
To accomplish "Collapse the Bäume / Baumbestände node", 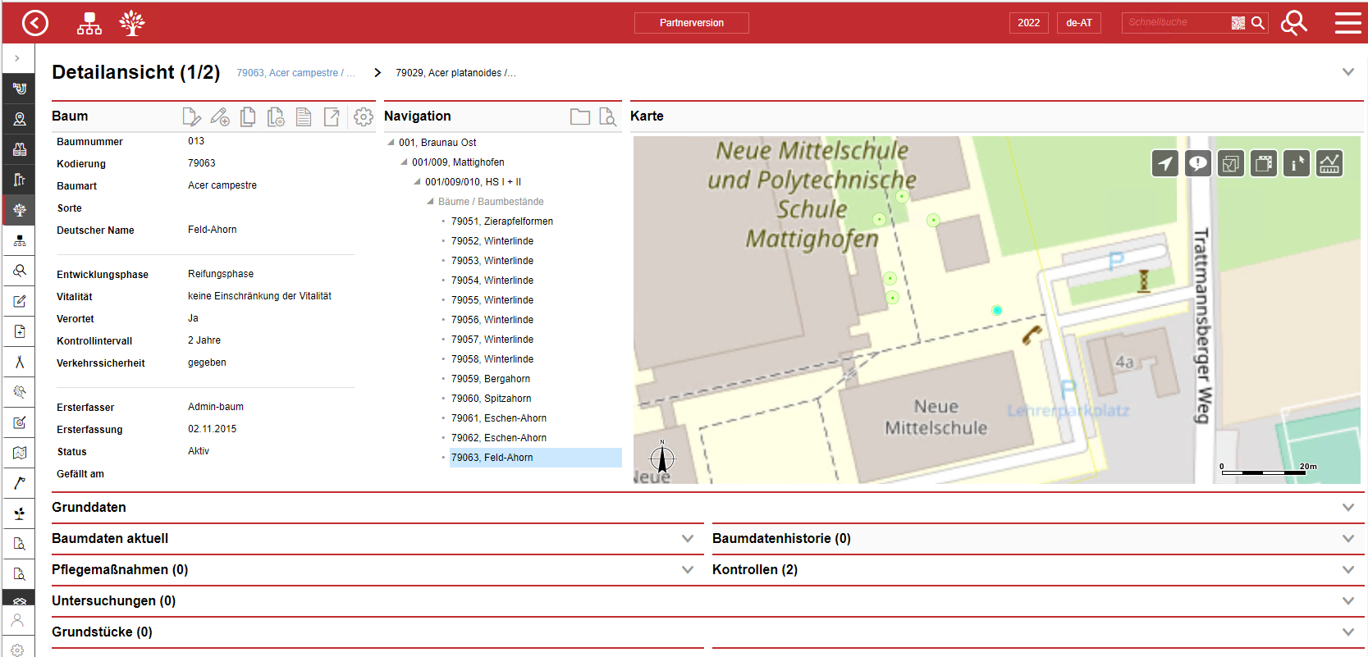I will (x=430, y=202).
